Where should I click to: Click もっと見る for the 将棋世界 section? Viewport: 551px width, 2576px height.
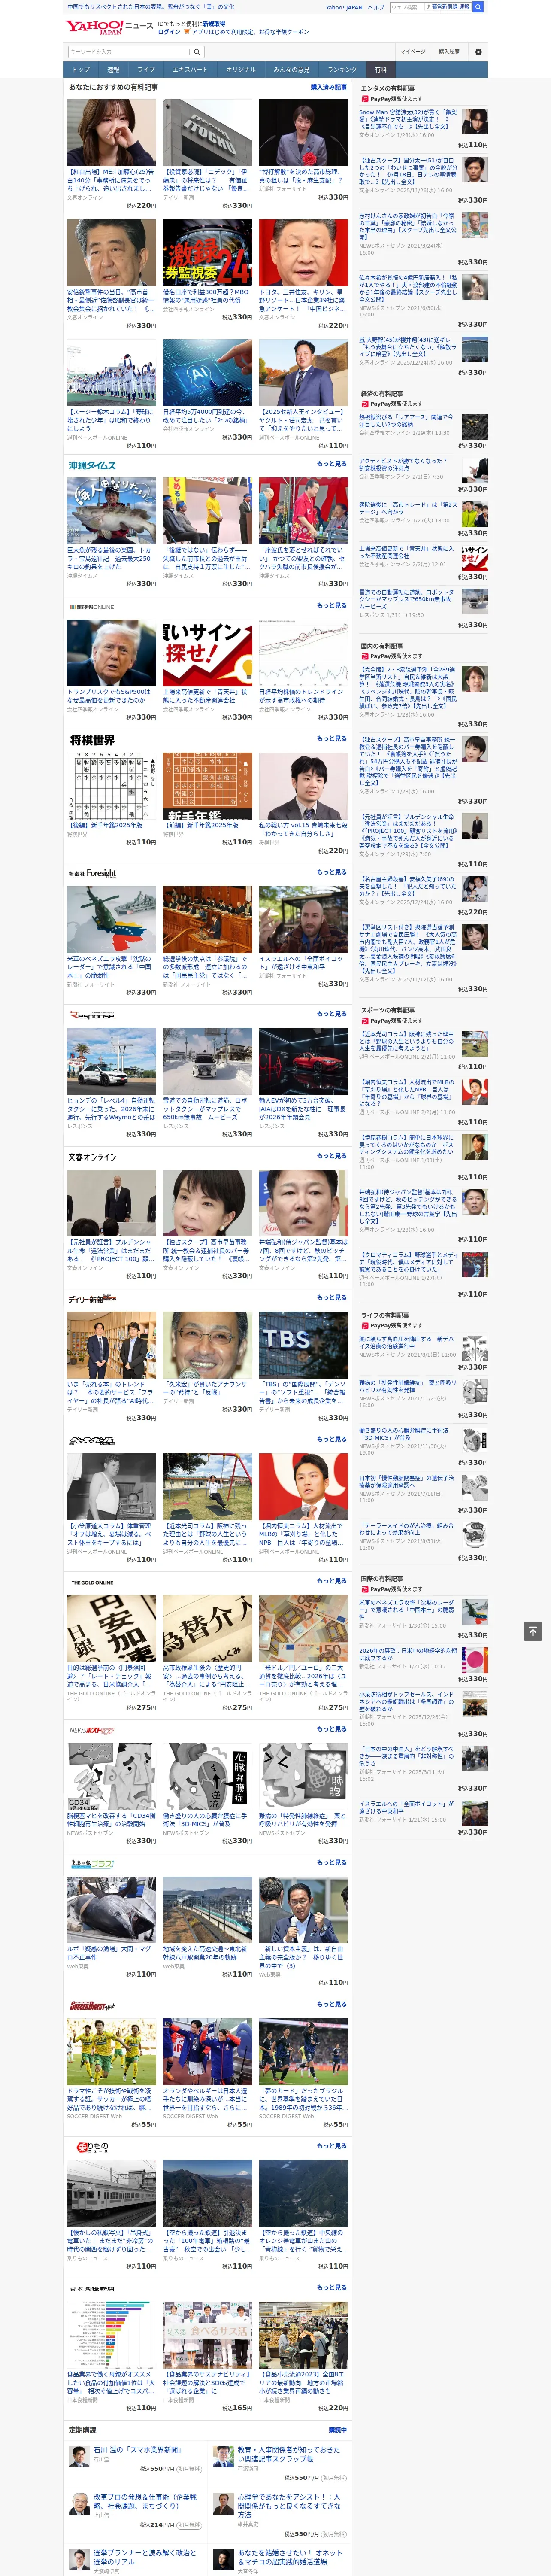pos(332,739)
